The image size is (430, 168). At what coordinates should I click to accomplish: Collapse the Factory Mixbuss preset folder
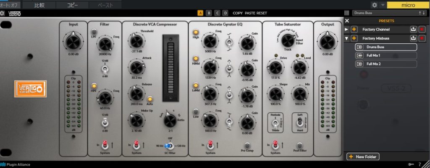pos(346,39)
